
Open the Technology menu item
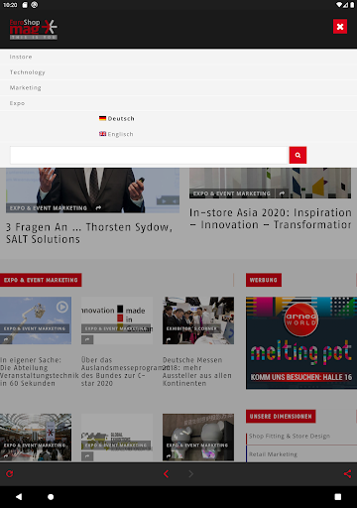click(x=178, y=72)
